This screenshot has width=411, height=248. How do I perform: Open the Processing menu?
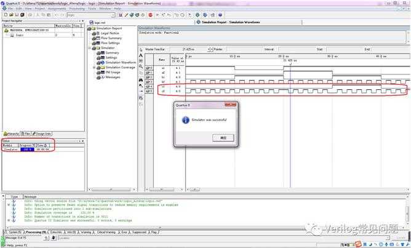pyautogui.click(x=77, y=9)
